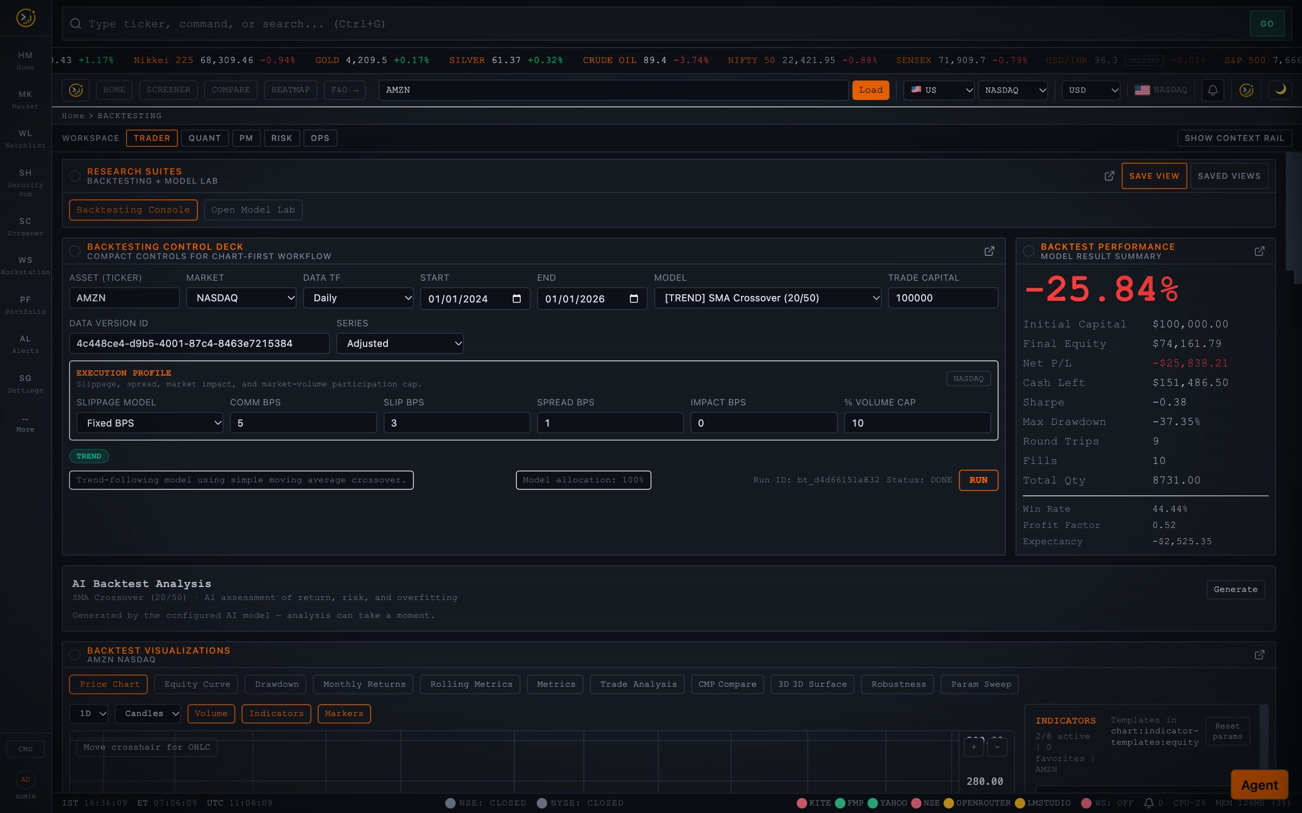Click the search magnifier icon in command bar

tap(76, 24)
